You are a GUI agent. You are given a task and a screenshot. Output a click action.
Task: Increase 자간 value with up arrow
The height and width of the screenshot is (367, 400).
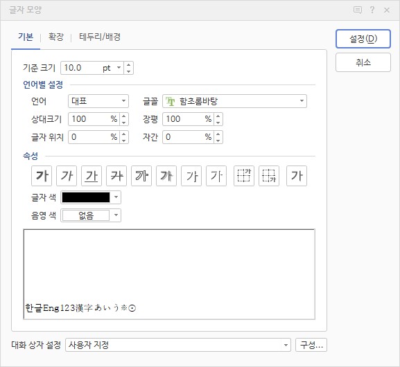[x=218, y=134]
